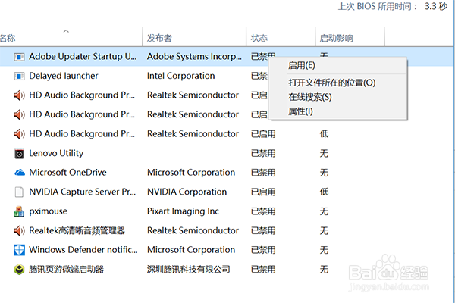This screenshot has height=303, width=455.
Task: Click 已禁用 status in 腾讯页游微端启动器 row
Action: (263, 270)
